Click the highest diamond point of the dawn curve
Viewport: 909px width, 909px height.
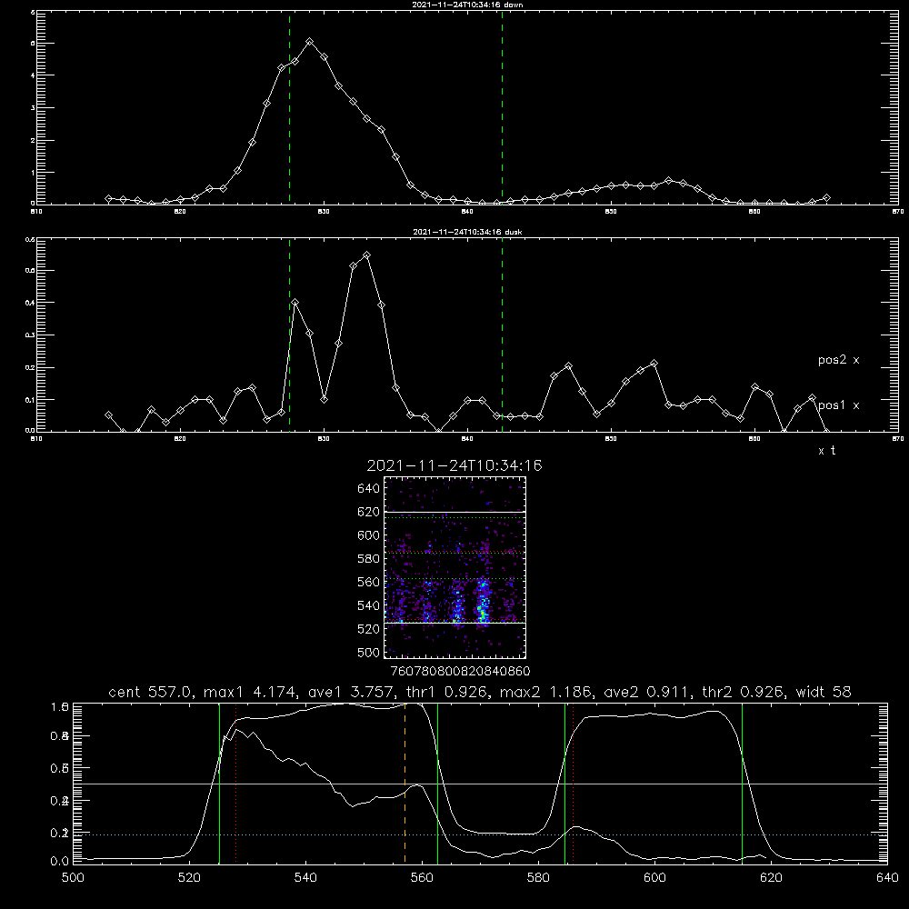pyautogui.click(x=310, y=42)
